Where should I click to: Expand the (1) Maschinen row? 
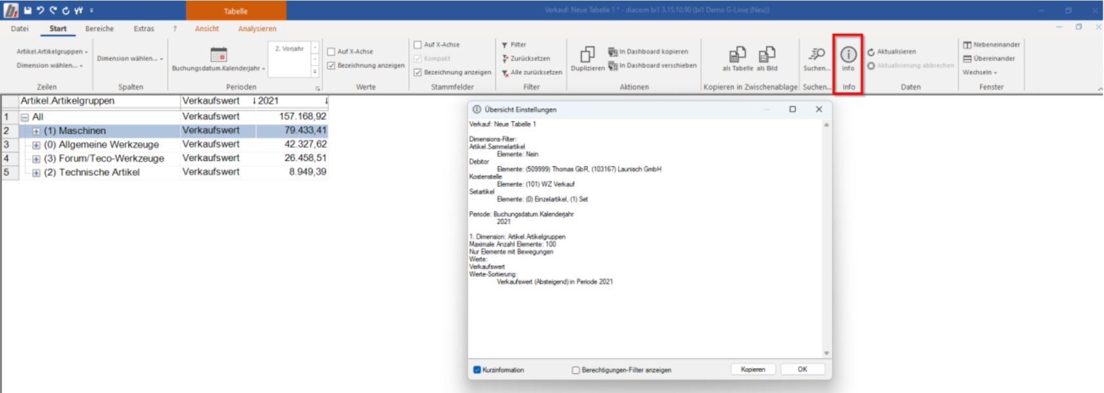tap(36, 131)
